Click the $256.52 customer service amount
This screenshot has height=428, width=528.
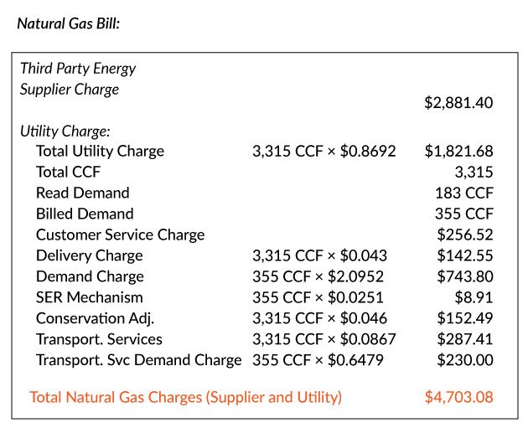point(465,235)
